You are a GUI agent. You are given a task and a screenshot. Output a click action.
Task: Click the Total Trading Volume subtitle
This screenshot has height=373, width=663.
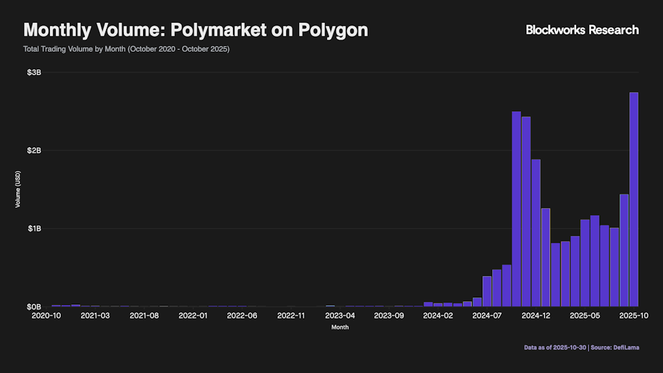click(x=126, y=49)
